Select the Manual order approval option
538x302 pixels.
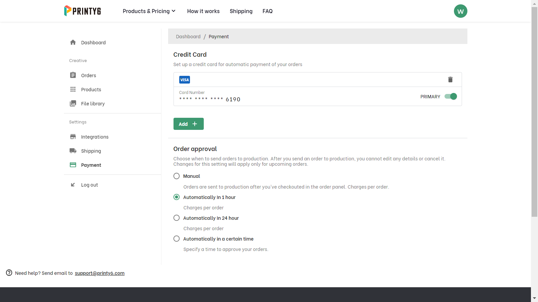click(x=177, y=176)
